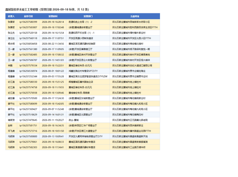
Task: Select timestamp 2026-09-18 15:42:05
Action: click(53, 104)
